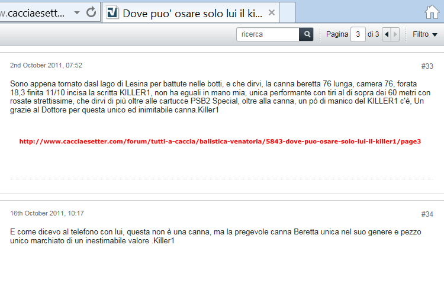This screenshot has width=444, height=296.
Task: Open the address bar history dropdown arrow
Action: tap(77, 13)
